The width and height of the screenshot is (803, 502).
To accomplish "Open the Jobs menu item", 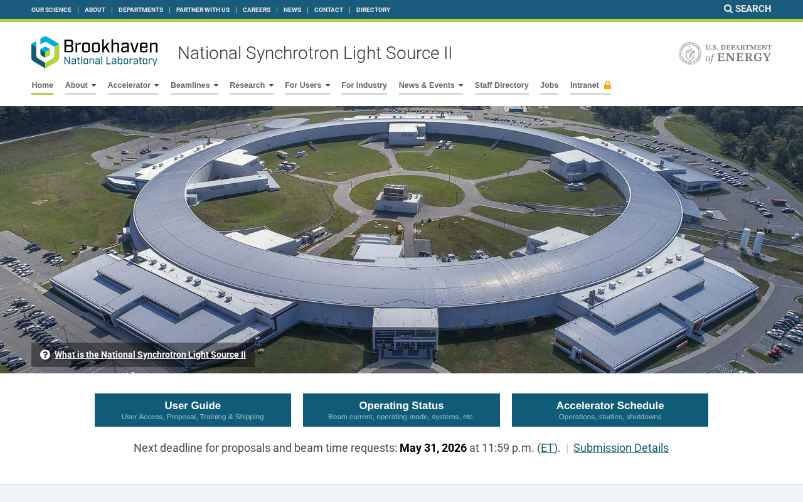I will tap(549, 85).
